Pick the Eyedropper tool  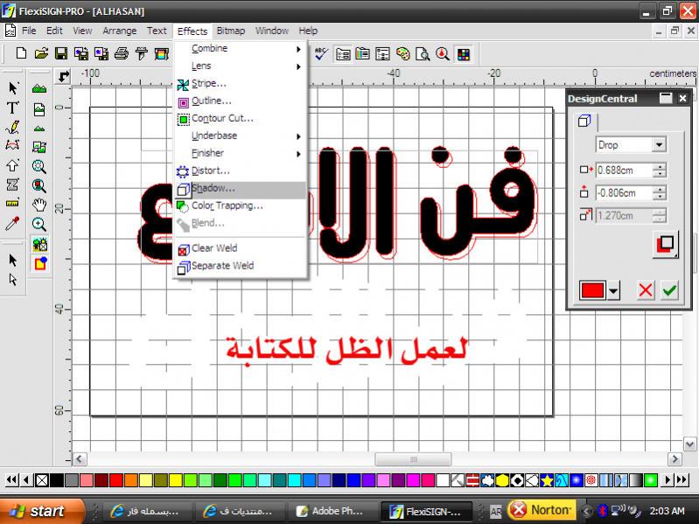coord(13,224)
